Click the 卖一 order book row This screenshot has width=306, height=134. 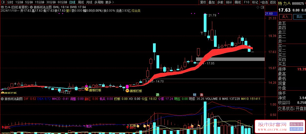(x=292, y=41)
